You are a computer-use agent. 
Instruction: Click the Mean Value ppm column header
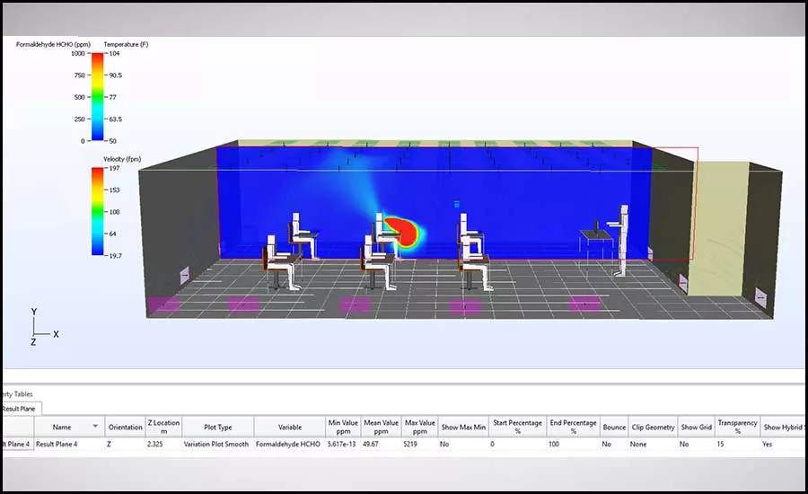[x=382, y=427]
